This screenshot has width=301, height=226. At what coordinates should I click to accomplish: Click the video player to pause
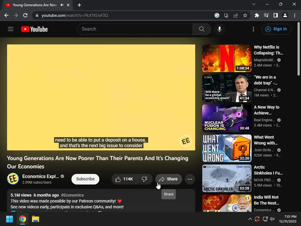[x=101, y=97]
